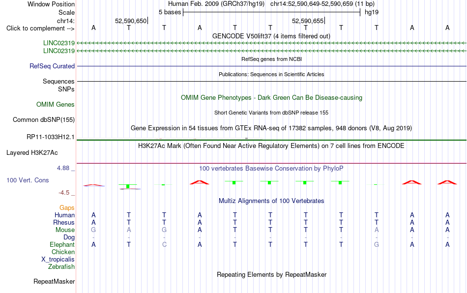The width and height of the screenshot is (467, 293).
Task: Click the 52,590,650 coordinate marker
Action: tap(131, 21)
